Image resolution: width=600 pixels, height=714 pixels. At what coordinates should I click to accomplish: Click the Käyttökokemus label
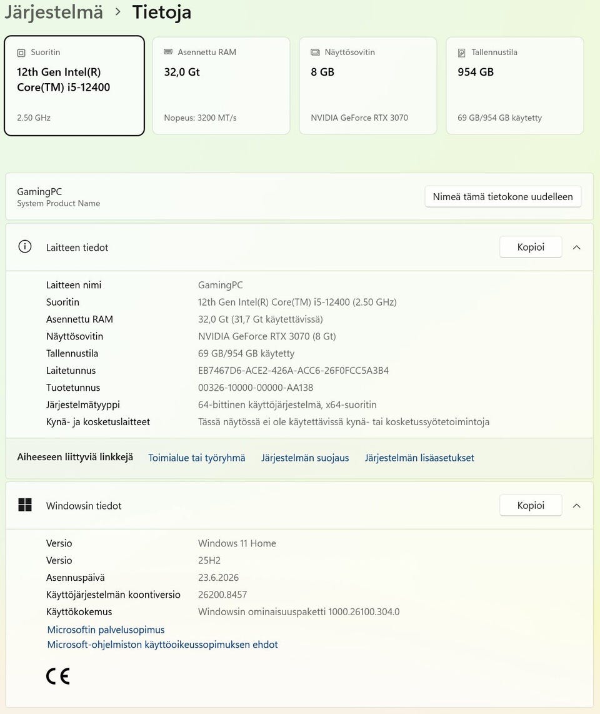coord(79,611)
